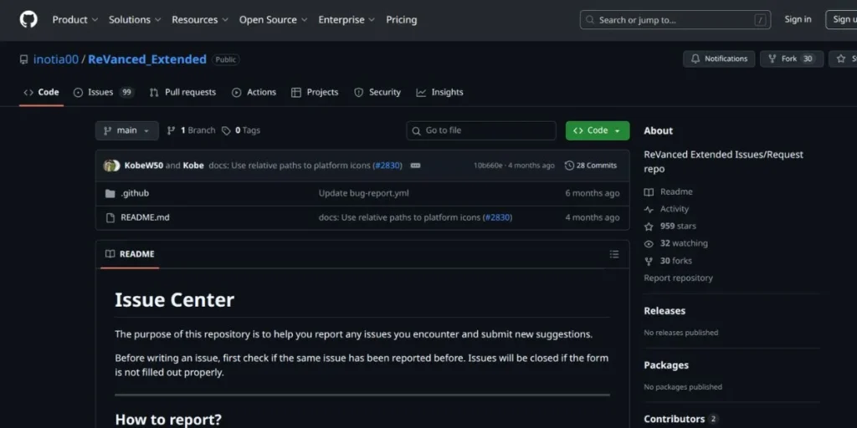Switch to the Pull requests tab
The height and width of the screenshot is (428, 857).
pos(182,92)
